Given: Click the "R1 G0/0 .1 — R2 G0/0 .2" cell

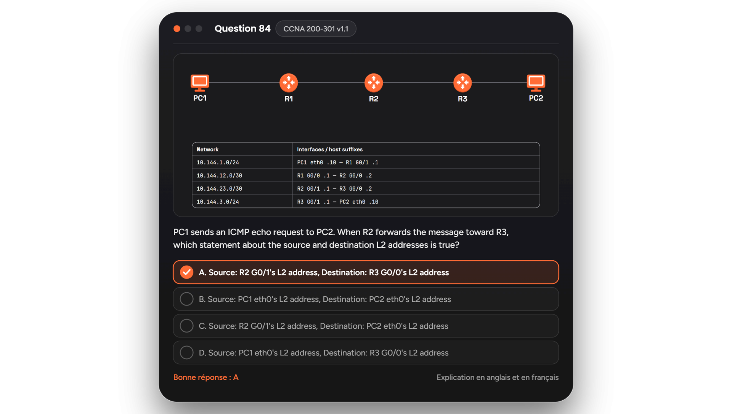Looking at the screenshot, I should pos(416,175).
